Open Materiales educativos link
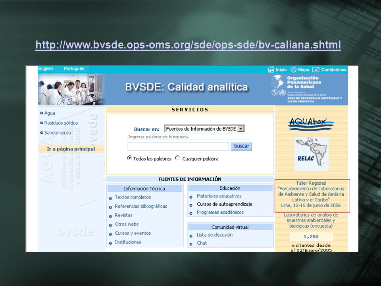The image size is (381, 286). pos(219,196)
